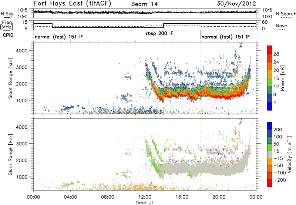The width and height of the screenshot is (296, 205).
Task: Click the date '30/Nov/2012'
Action: point(236,4)
